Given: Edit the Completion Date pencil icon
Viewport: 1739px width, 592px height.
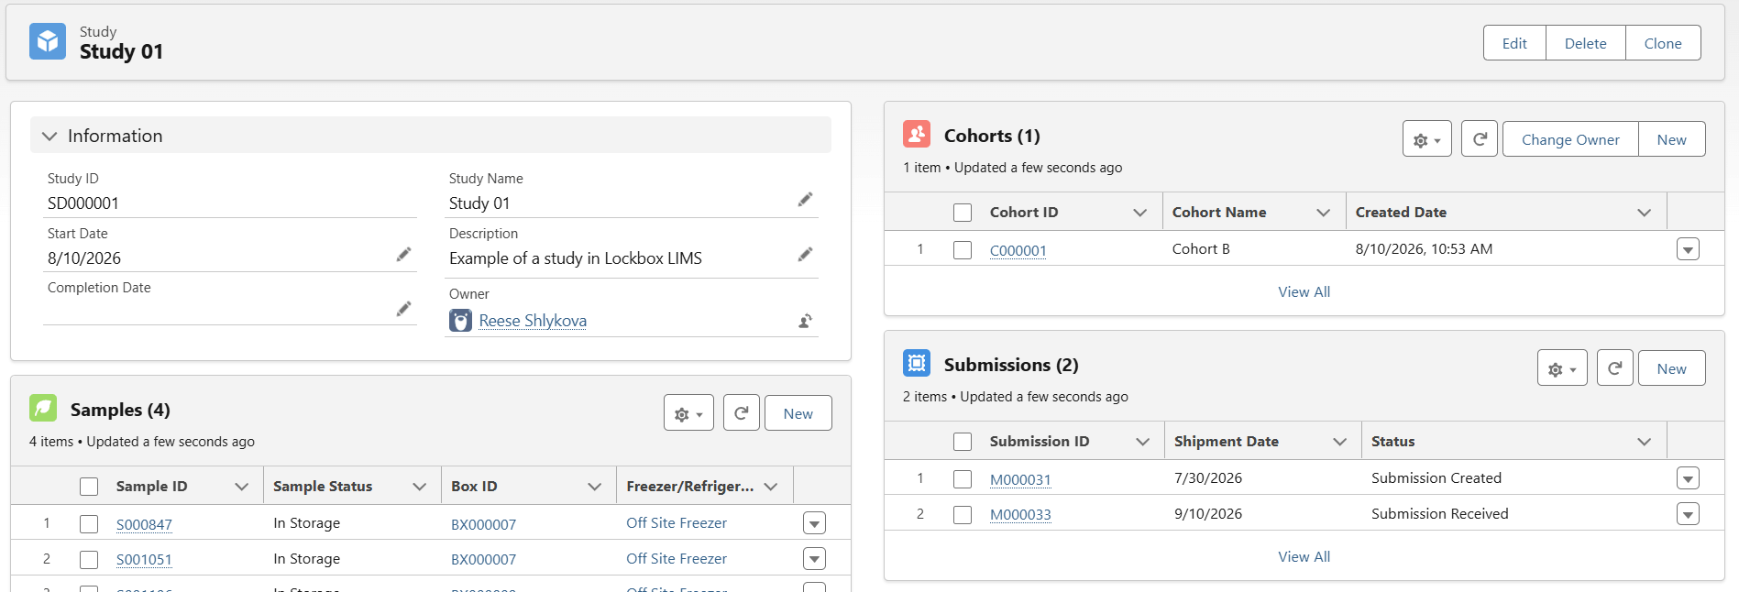Looking at the screenshot, I should pyautogui.click(x=403, y=309).
